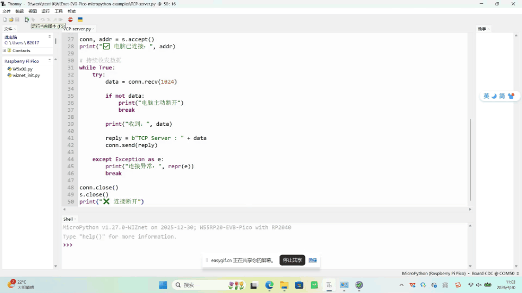This screenshot has height=293, width=522.
Task: Open Task View on the taskbar
Action: point(254,285)
